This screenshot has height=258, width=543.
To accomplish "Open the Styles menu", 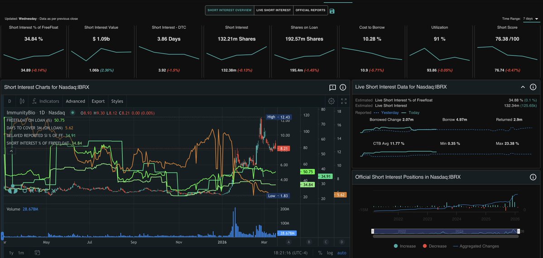I will click(x=117, y=101).
